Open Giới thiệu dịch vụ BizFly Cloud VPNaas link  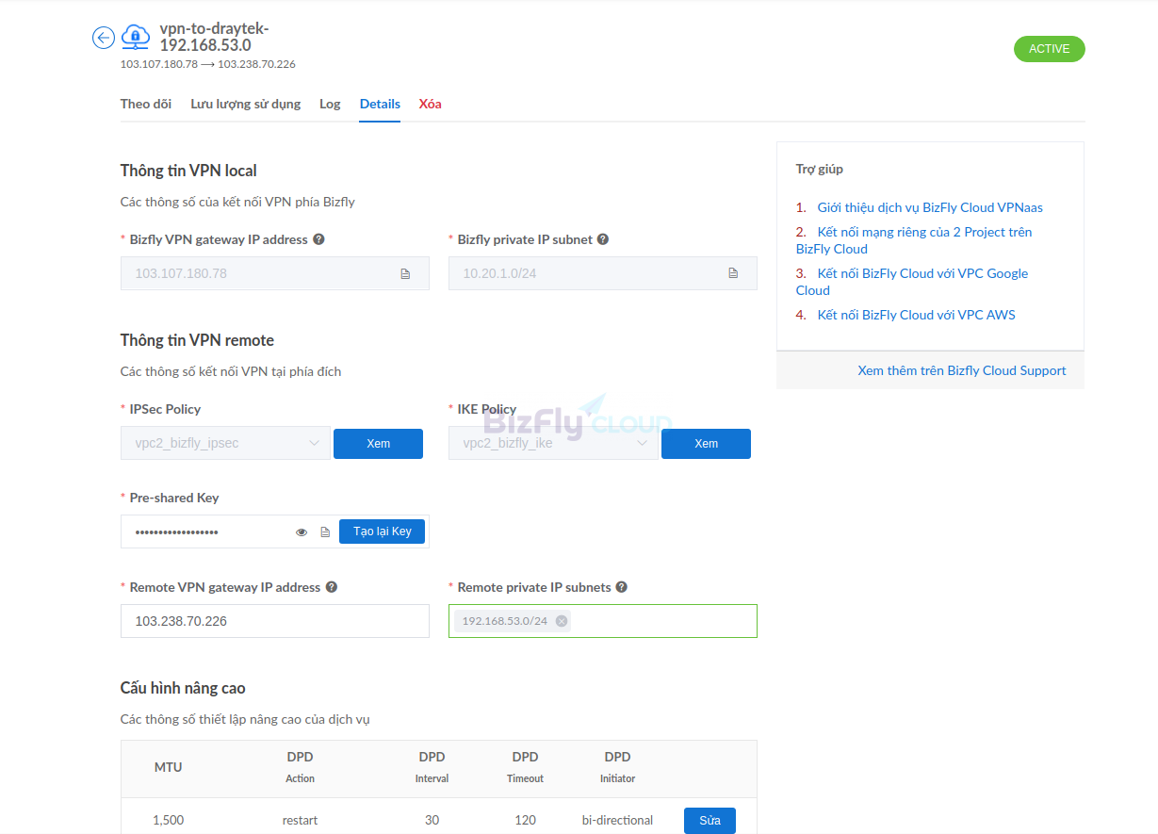tap(930, 207)
